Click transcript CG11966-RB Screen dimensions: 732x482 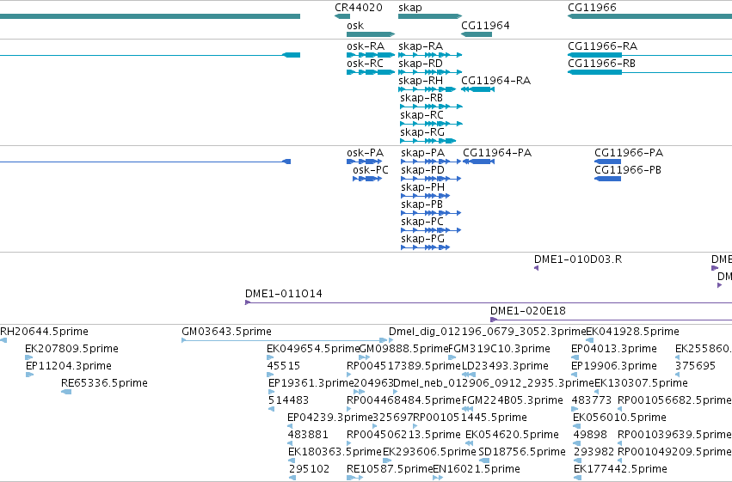click(649, 72)
